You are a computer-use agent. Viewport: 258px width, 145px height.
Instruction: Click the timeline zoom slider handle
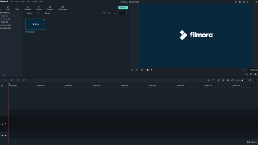click(x=243, y=81)
